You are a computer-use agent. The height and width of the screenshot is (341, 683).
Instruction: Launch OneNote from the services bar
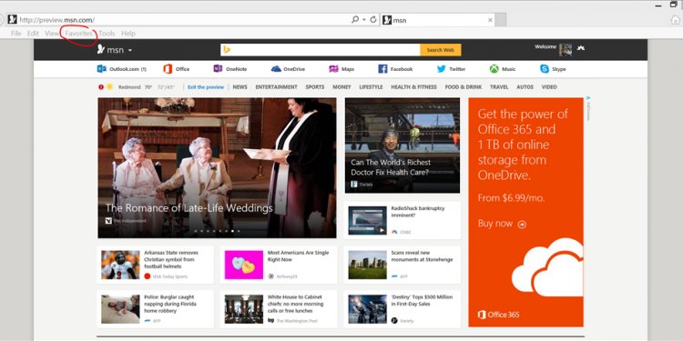tap(230, 69)
